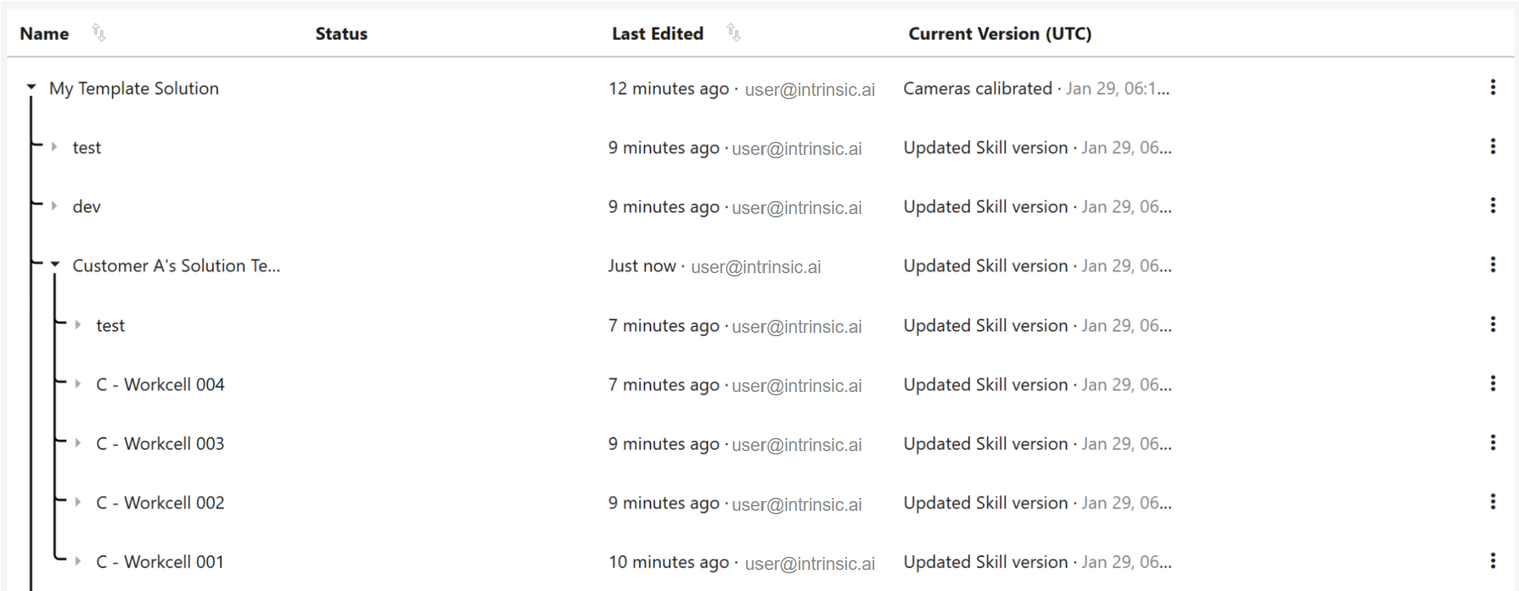
Task: Click the Status column header
Action: (x=341, y=34)
